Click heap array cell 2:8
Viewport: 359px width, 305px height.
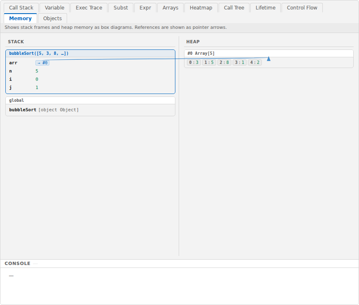coord(224,62)
